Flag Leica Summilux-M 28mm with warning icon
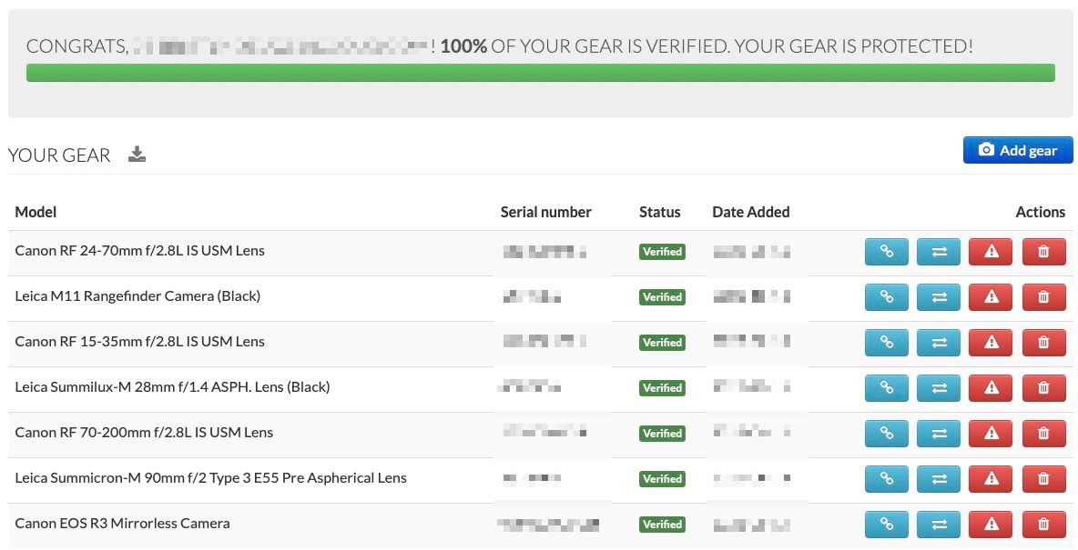Viewport: 1078px width, 550px height. [991, 388]
